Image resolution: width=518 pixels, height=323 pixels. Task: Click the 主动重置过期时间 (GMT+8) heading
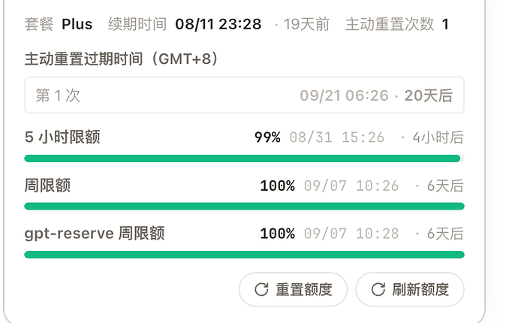pyautogui.click(x=121, y=59)
